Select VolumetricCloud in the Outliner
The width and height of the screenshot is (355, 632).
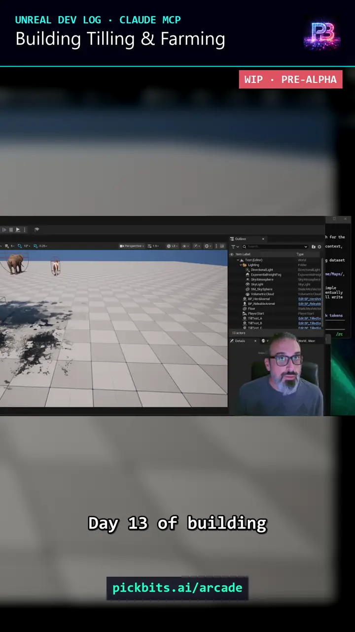tap(262, 294)
